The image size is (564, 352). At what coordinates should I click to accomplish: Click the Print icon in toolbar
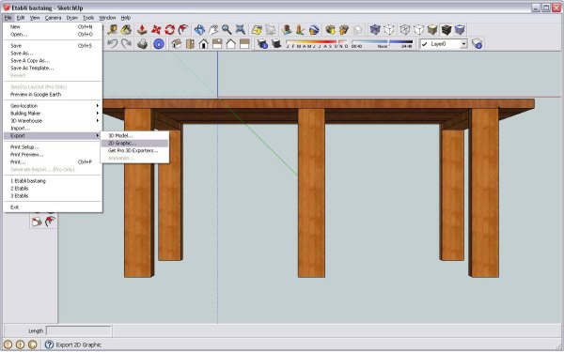pyautogui.click(x=143, y=44)
